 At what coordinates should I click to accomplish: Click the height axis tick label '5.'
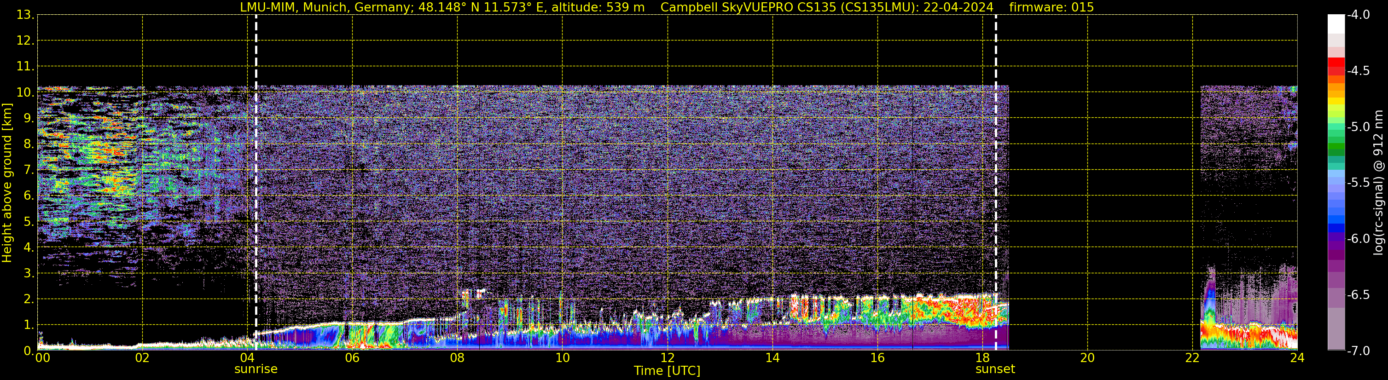[29, 222]
